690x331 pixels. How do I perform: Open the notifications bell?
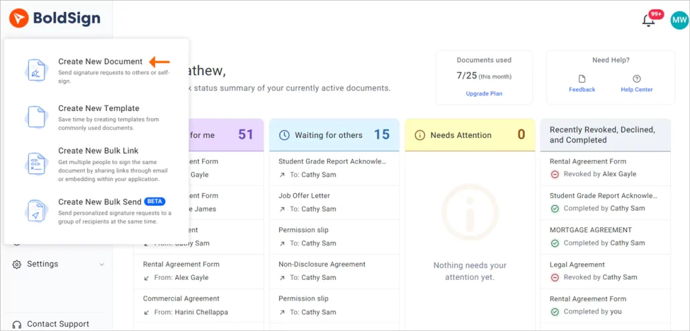648,21
